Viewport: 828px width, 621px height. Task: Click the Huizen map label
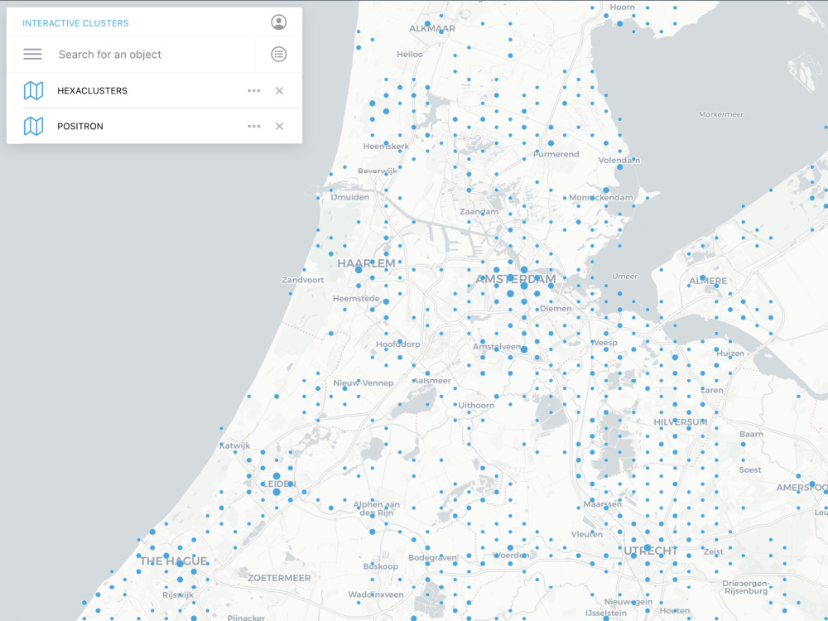point(730,354)
